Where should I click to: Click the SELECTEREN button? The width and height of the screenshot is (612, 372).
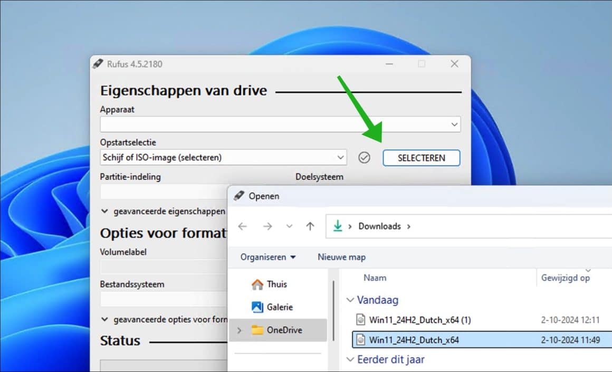click(421, 157)
